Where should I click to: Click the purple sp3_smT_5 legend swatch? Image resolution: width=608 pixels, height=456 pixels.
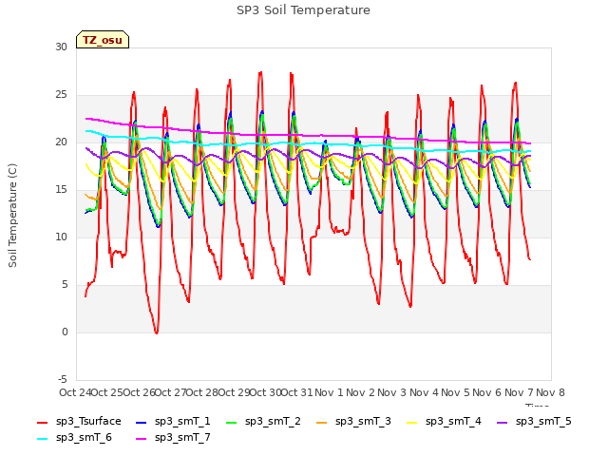[x=503, y=422]
